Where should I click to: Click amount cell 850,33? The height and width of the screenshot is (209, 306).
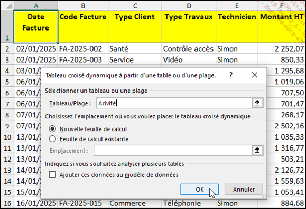[x=281, y=59]
